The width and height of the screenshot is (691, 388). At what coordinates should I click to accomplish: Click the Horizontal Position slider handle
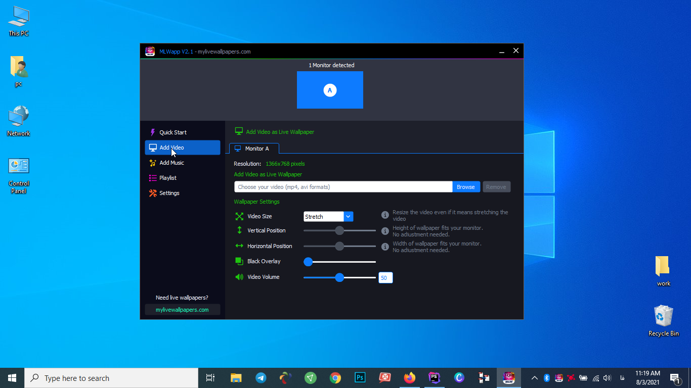(339, 246)
